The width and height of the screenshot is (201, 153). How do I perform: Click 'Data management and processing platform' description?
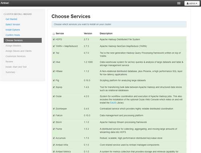[122, 115]
